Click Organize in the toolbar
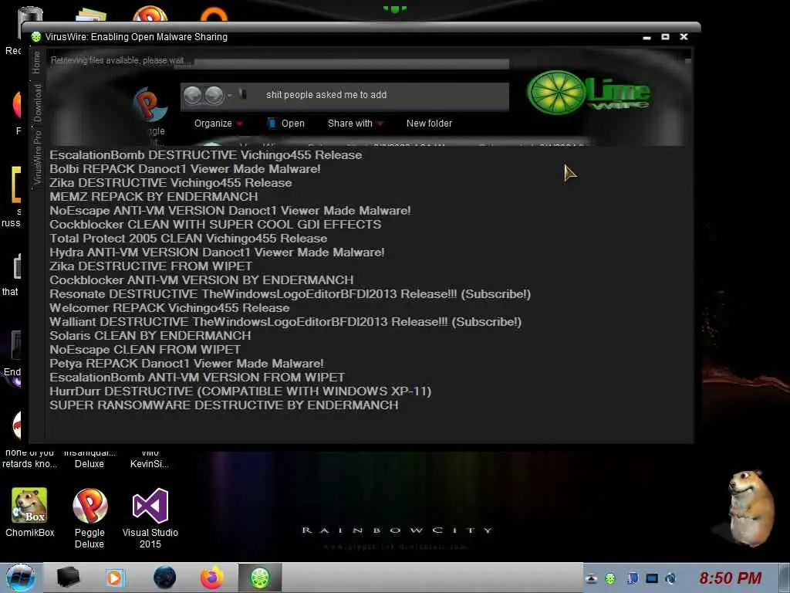The image size is (790, 593). coord(213,124)
